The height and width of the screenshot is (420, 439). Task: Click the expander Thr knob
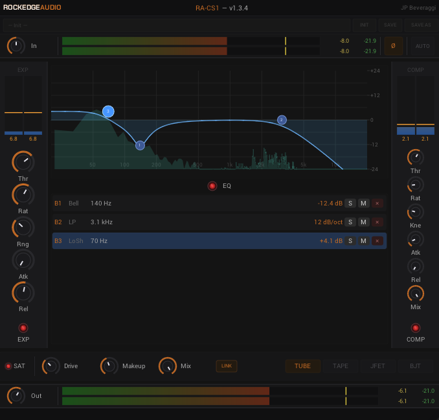(x=23, y=162)
